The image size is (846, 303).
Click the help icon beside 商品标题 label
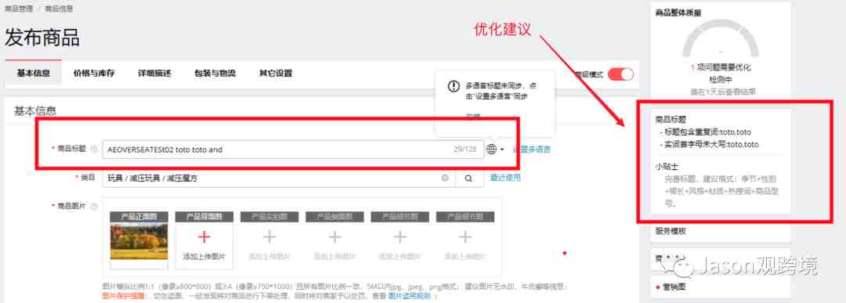coord(94,149)
